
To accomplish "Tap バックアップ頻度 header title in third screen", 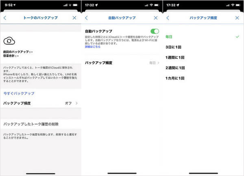I will coord(203,18).
